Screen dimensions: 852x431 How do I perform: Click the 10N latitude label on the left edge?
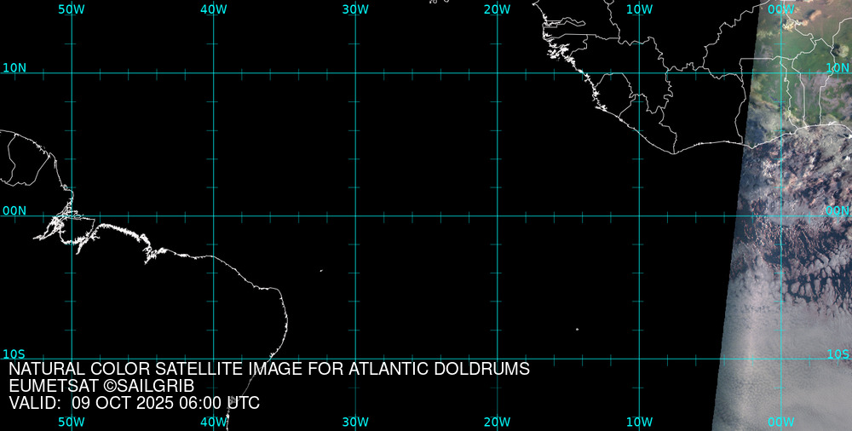(x=14, y=67)
